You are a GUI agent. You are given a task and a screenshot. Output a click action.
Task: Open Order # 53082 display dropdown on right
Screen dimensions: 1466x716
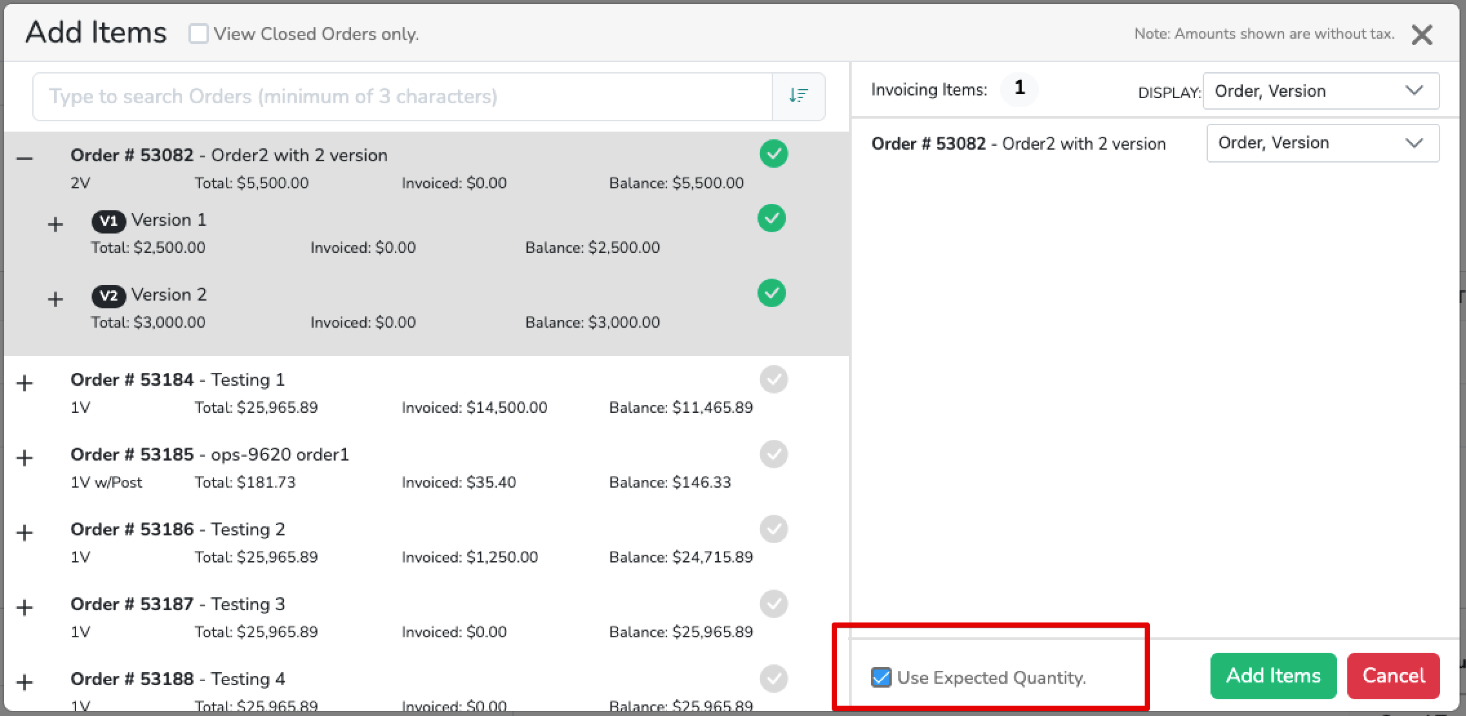coord(1323,143)
